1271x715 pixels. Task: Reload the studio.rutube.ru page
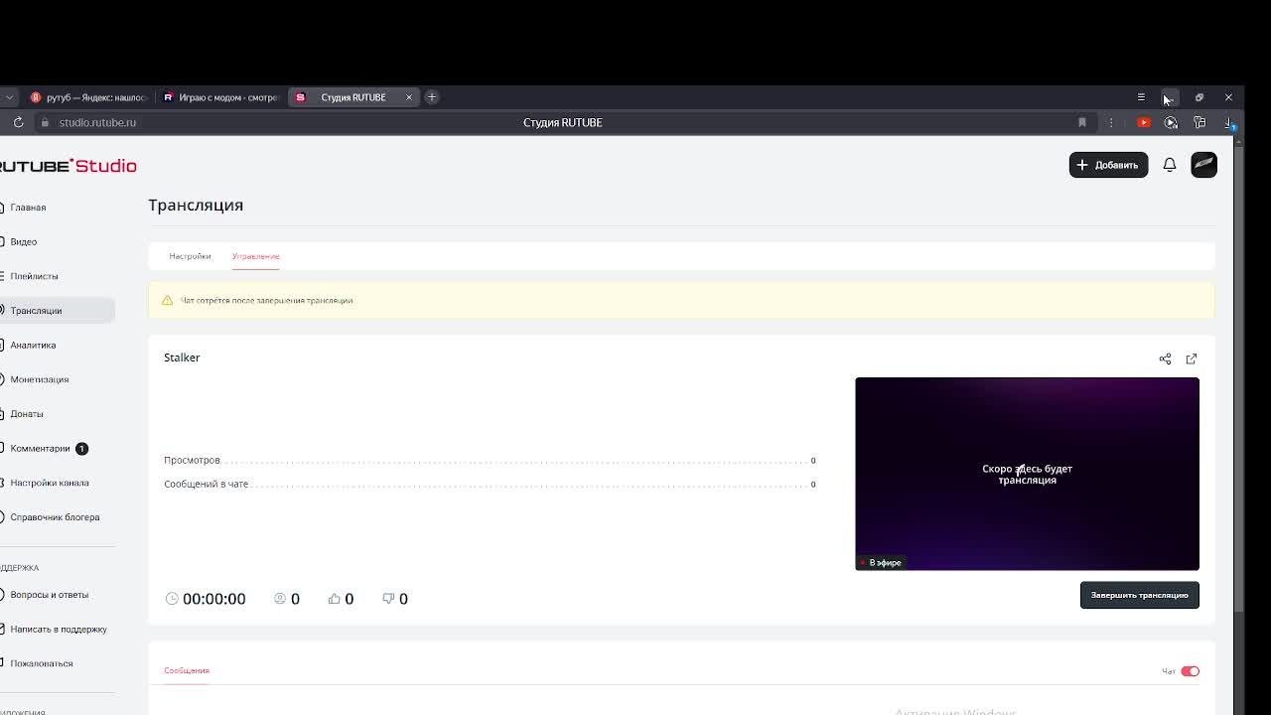[x=18, y=122]
